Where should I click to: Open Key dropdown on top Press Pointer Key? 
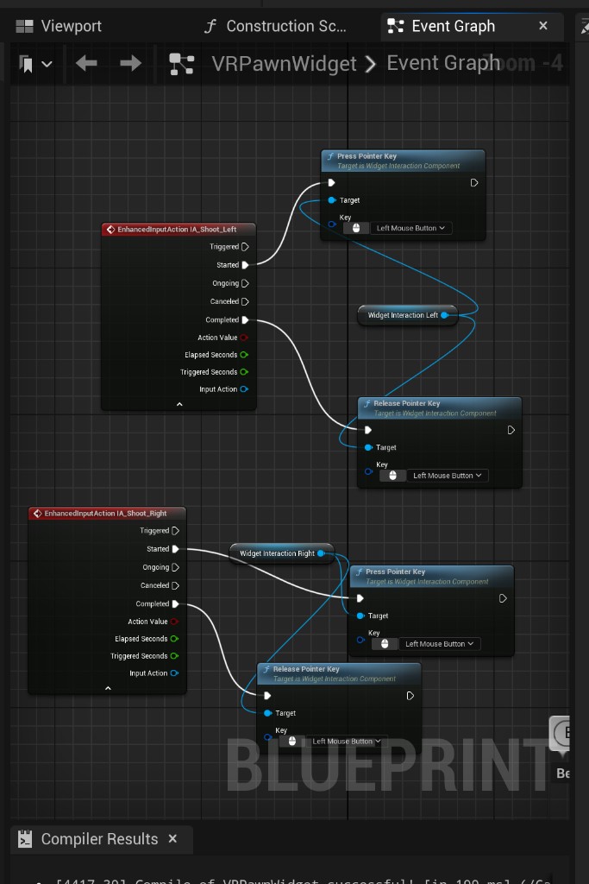[x=410, y=228]
